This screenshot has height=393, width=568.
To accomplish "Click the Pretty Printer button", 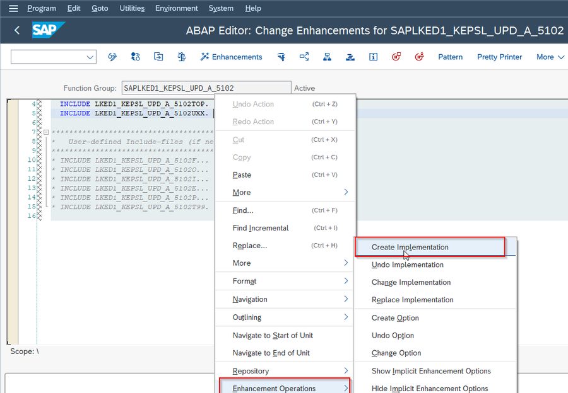I will pos(499,57).
